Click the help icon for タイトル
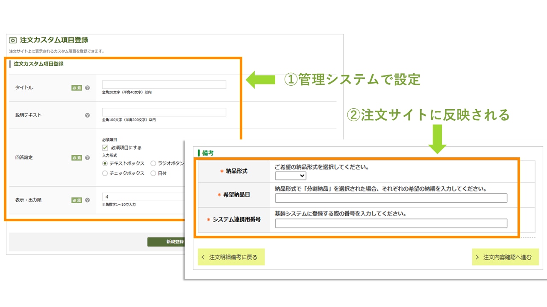547x307 pixels. coord(88,88)
